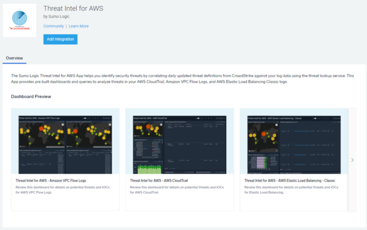
Task: Click description ending 'for Elastic Load Balancing.'
Action: (x=291, y=190)
